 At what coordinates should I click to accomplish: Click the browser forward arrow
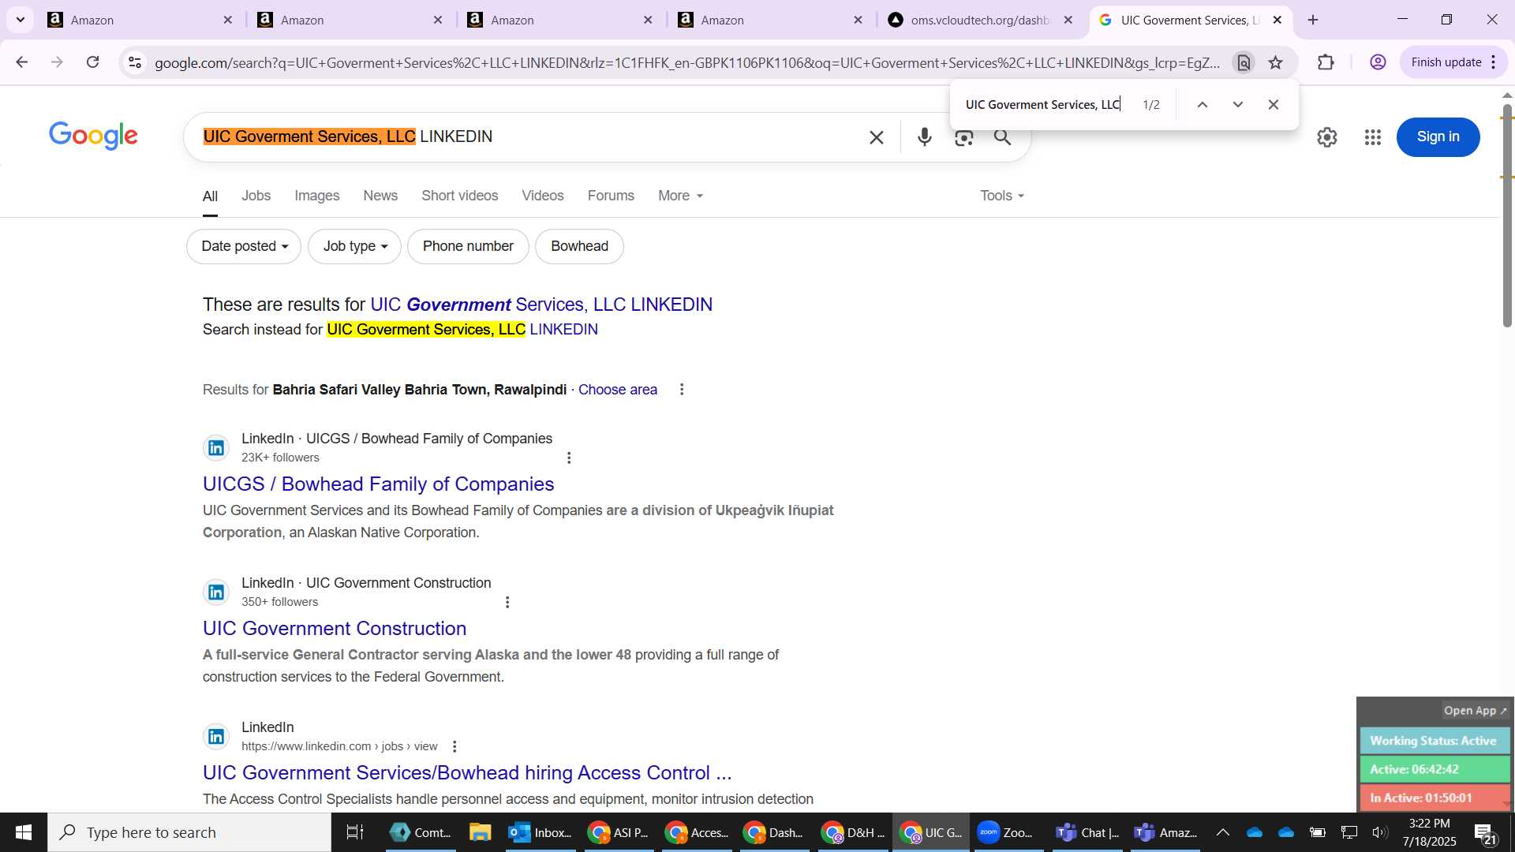click(x=57, y=62)
